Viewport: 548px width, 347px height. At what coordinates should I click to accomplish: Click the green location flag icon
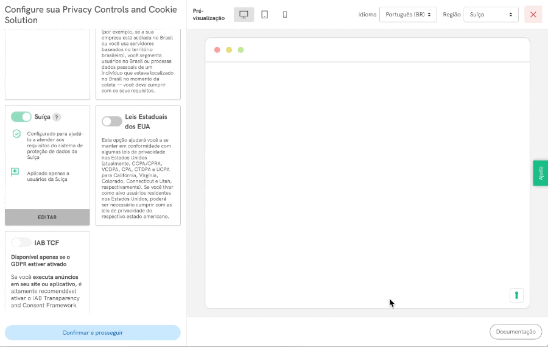(15, 172)
